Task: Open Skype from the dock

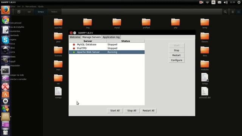Action: 5,40
